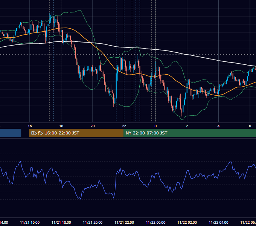Click the 11/21 18:00 date label
The height and width of the screenshot is (226, 256).
click(x=61, y=222)
